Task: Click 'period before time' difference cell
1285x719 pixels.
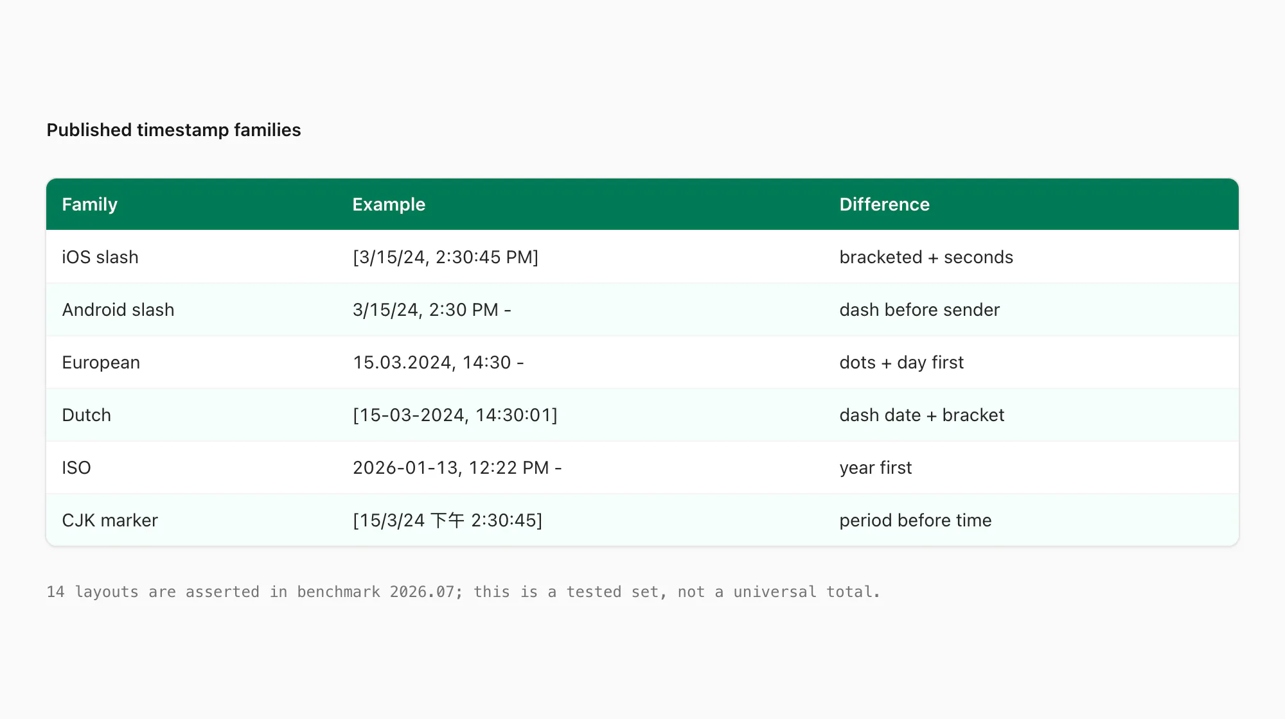Action: coord(915,520)
